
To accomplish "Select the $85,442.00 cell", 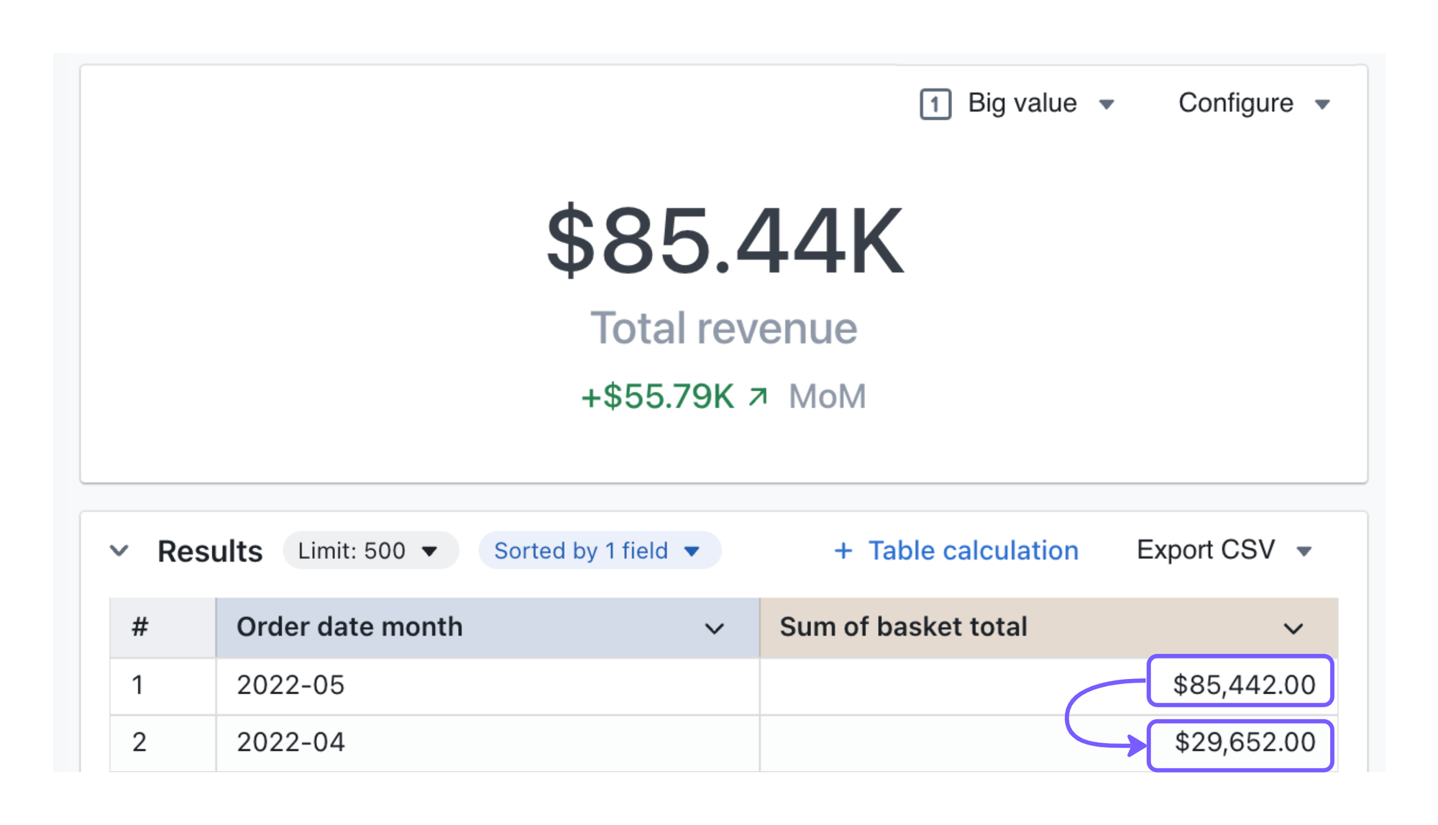I will pos(1243,685).
